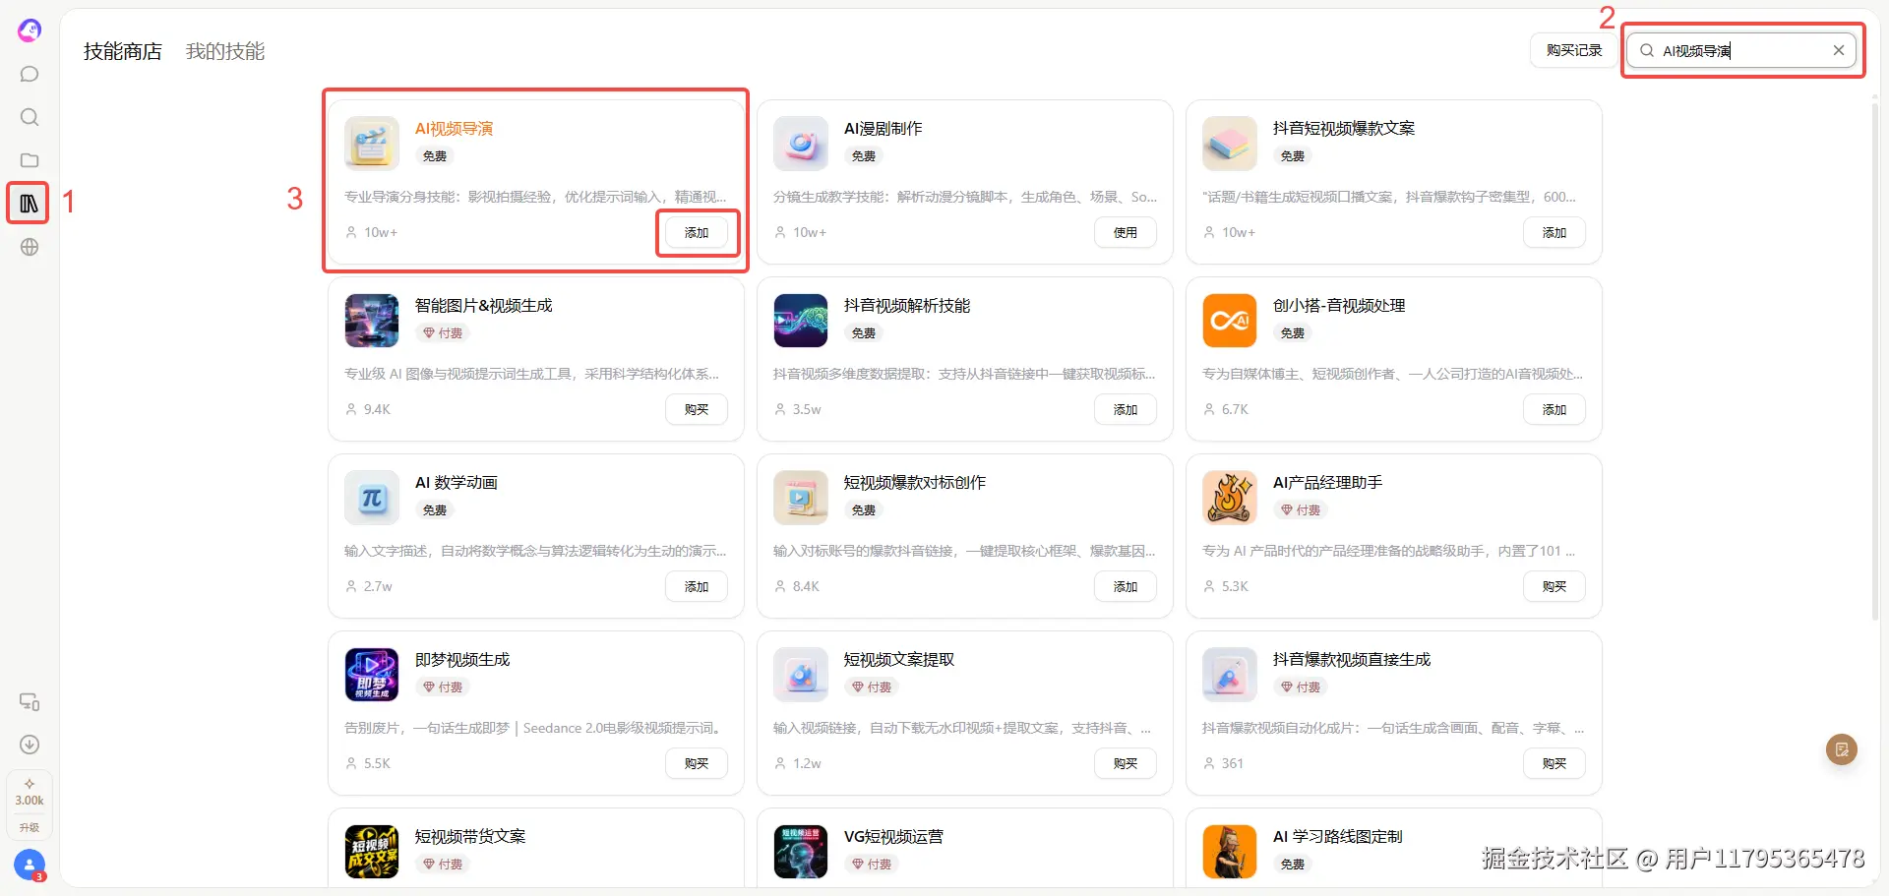The image size is (1889, 896).
Task: Open AI漫剧制作 skill icon
Action: click(x=801, y=144)
